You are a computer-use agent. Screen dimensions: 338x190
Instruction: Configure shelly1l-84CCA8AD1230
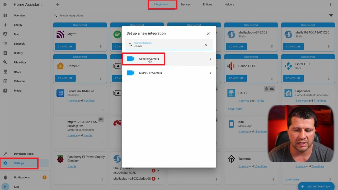point(293,46)
